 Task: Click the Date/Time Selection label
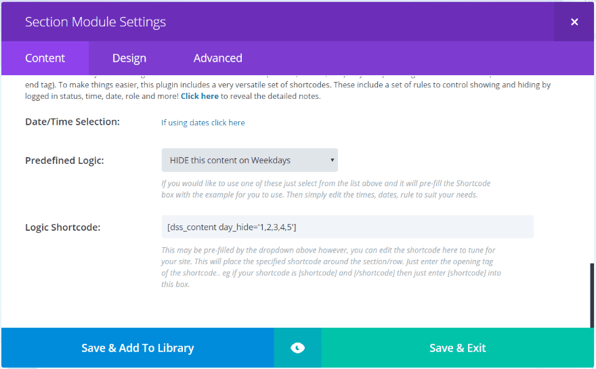72,122
